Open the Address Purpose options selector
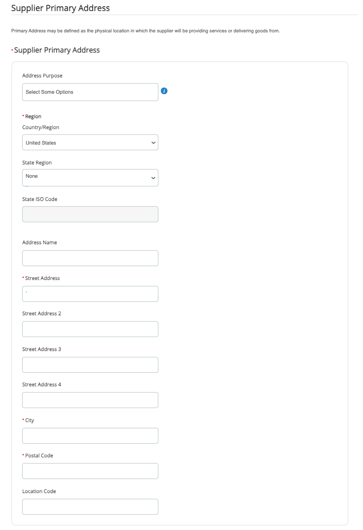The width and height of the screenshot is (363, 530). click(x=90, y=92)
